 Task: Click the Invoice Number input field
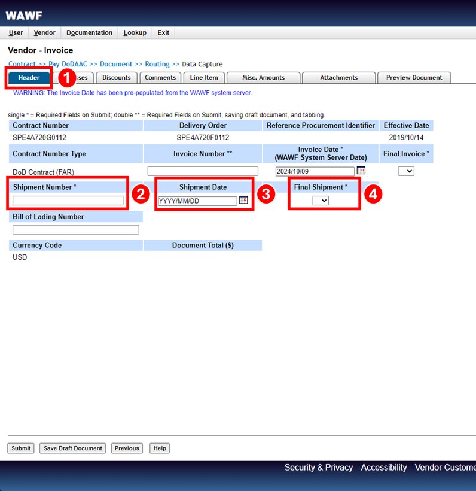tap(203, 171)
